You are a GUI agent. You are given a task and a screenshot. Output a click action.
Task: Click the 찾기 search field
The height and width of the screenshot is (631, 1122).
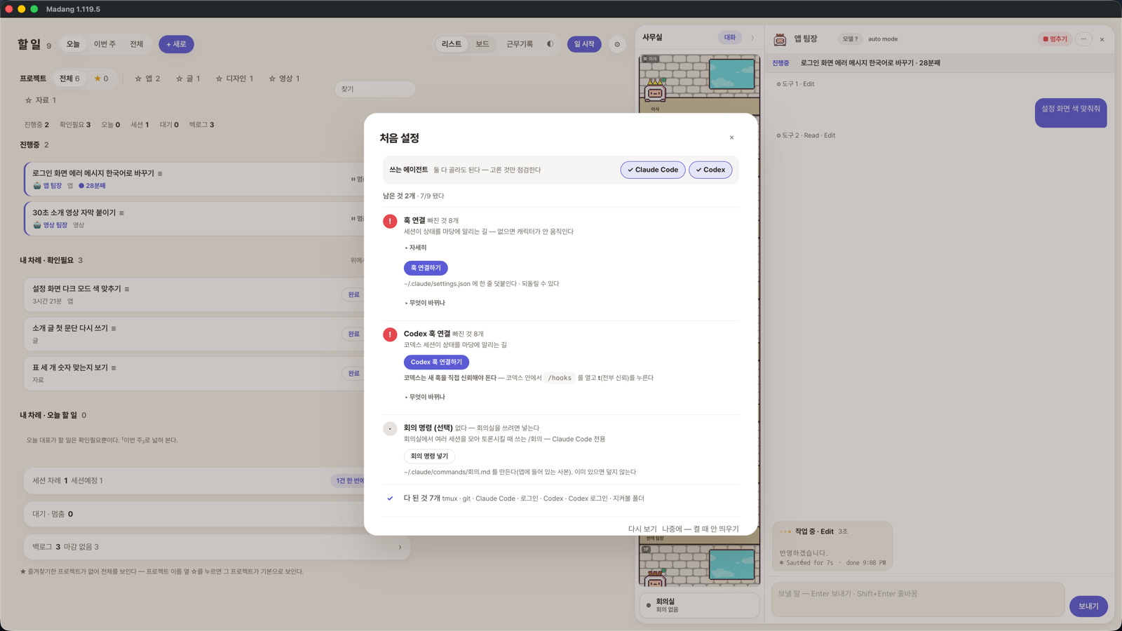375,89
